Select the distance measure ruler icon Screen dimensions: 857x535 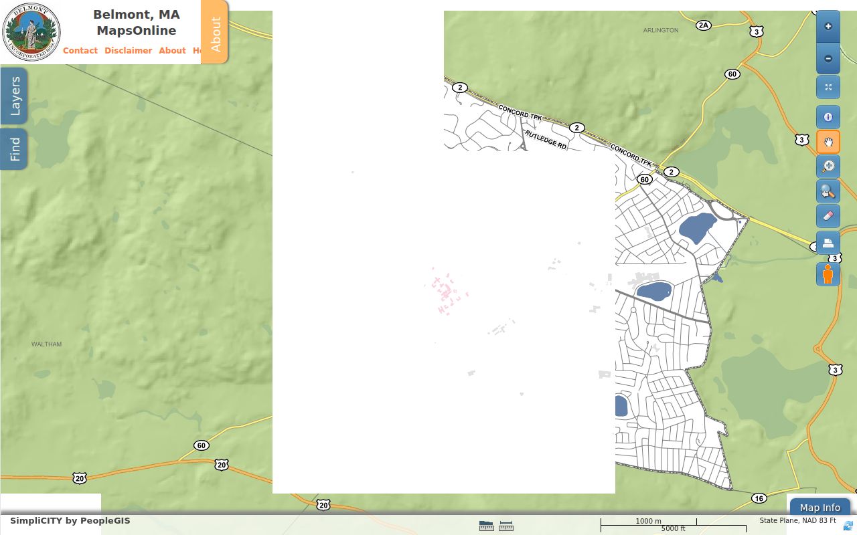(x=506, y=526)
